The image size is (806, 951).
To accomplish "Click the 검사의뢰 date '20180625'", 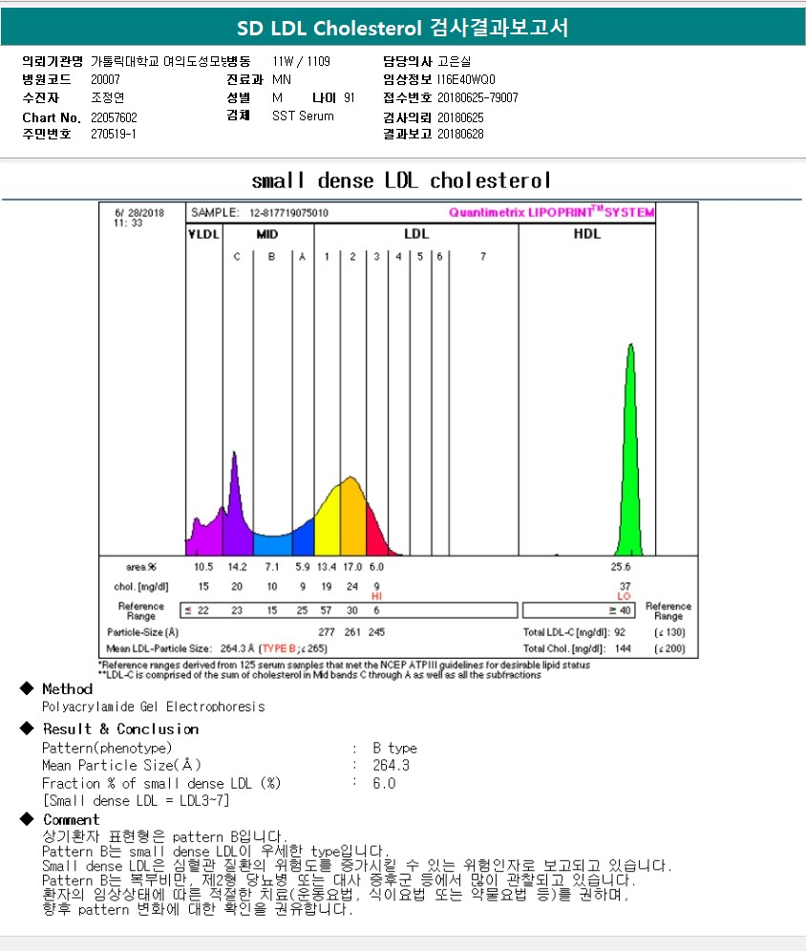I will (x=461, y=117).
